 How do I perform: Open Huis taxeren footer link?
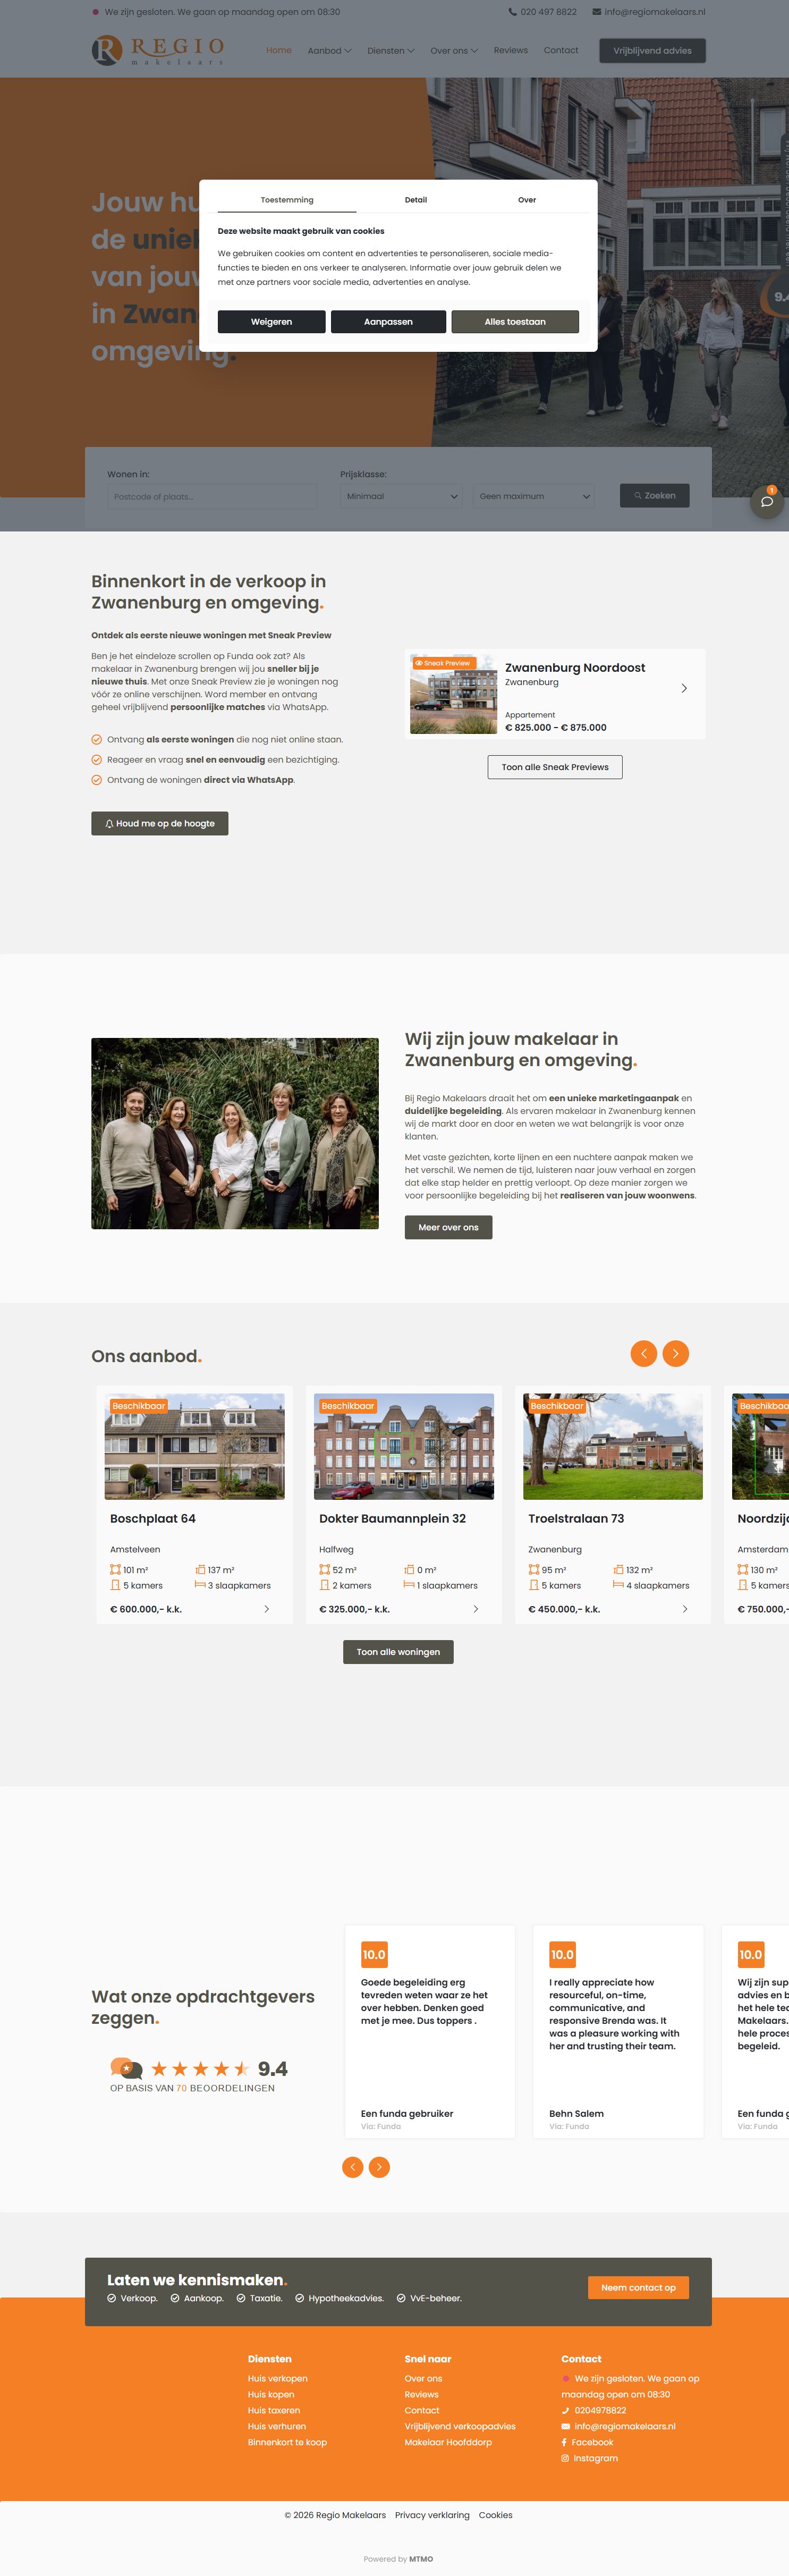click(x=274, y=2410)
